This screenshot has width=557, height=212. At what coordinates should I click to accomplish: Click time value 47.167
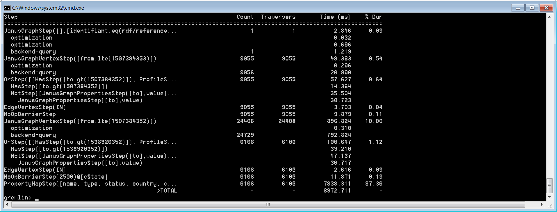tap(341, 156)
